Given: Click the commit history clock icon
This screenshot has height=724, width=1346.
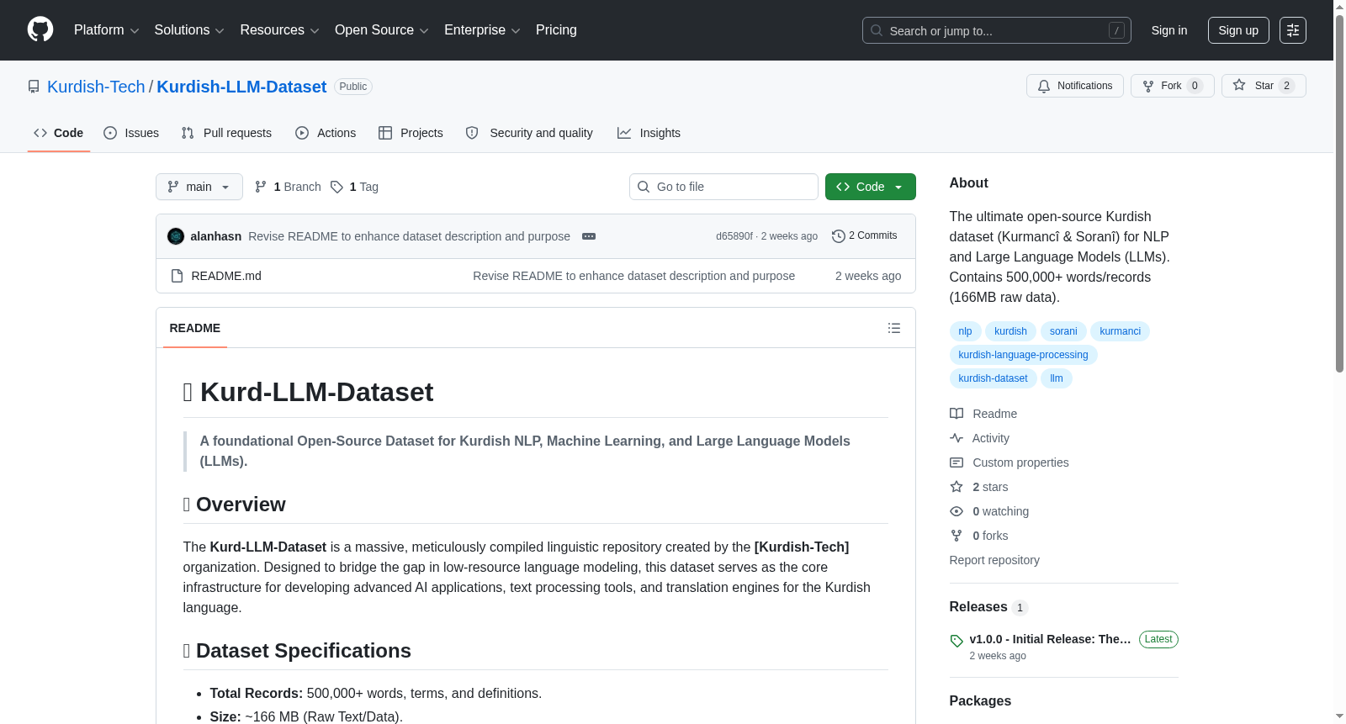Looking at the screenshot, I should (838, 236).
